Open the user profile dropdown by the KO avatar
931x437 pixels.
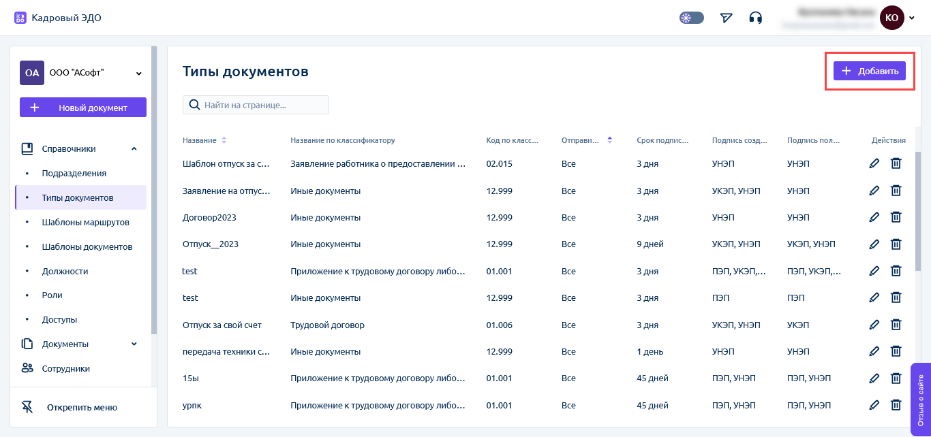[911, 18]
